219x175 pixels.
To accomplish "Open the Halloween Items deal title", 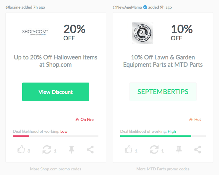I will (55, 61).
